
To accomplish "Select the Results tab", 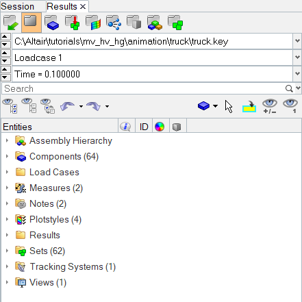I will (62, 6).
